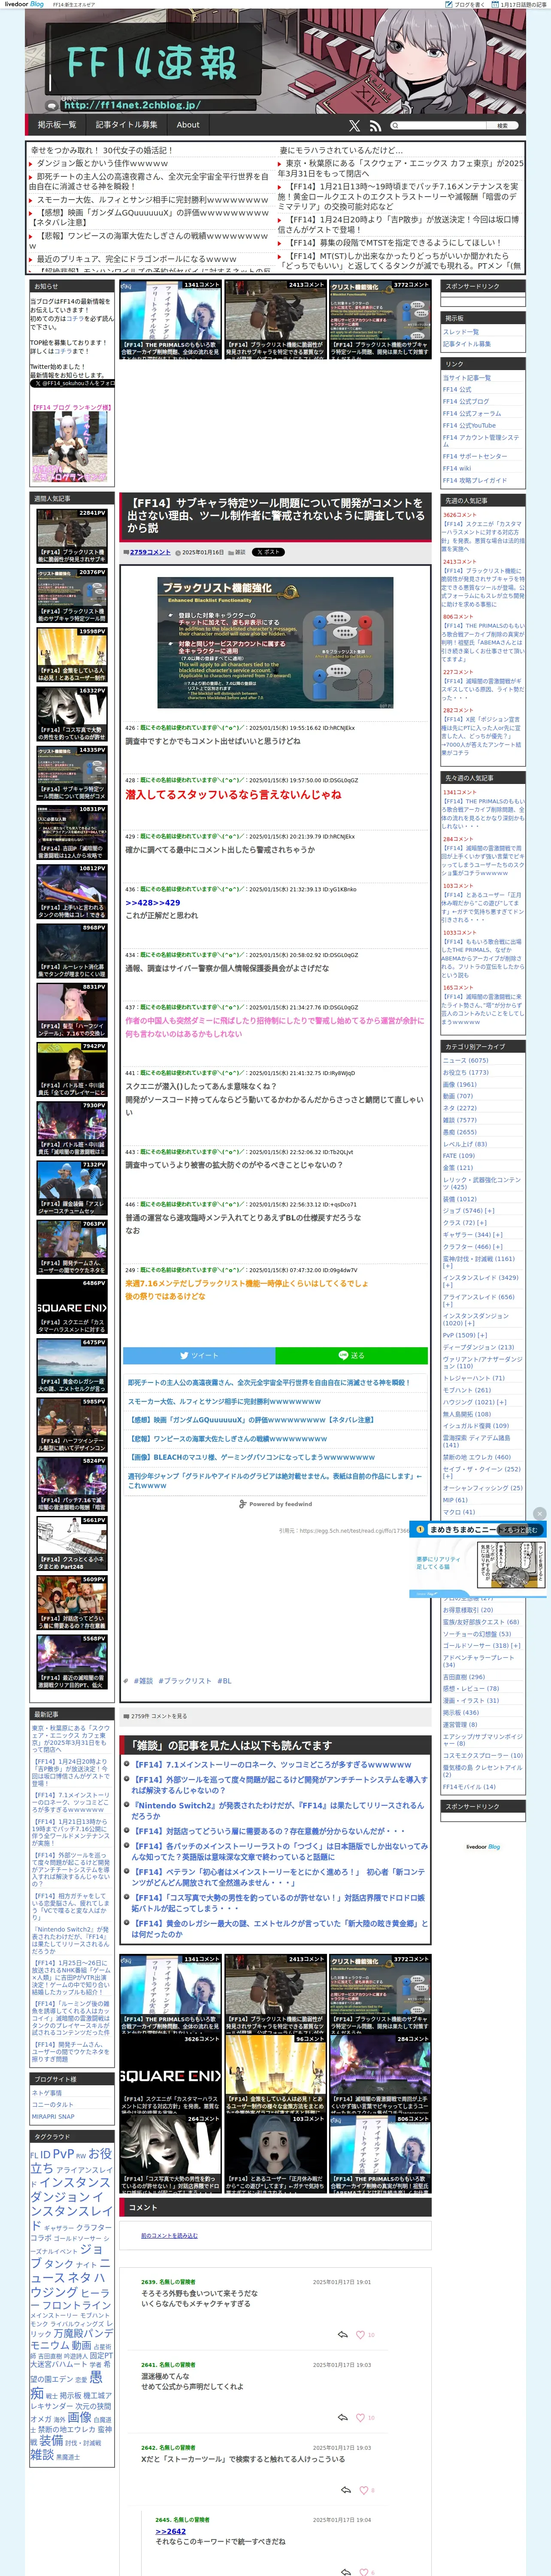Click Powered by feedwind link
The height and width of the screenshot is (2576, 551).
pyautogui.click(x=276, y=1504)
